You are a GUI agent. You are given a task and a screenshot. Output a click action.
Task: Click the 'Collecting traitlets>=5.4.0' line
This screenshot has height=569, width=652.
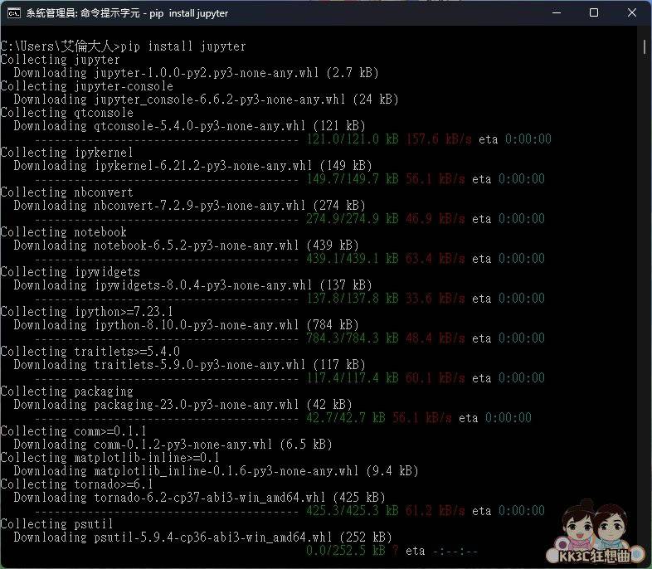(x=90, y=352)
